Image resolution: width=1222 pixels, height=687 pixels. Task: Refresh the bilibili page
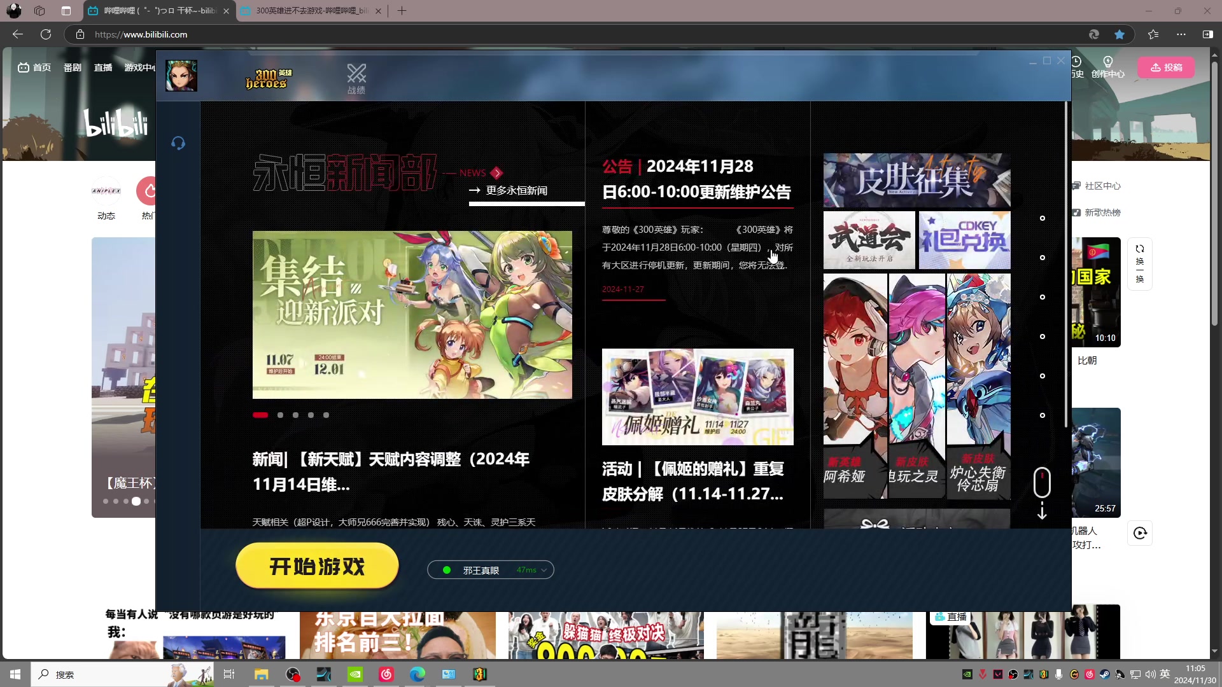(46, 34)
